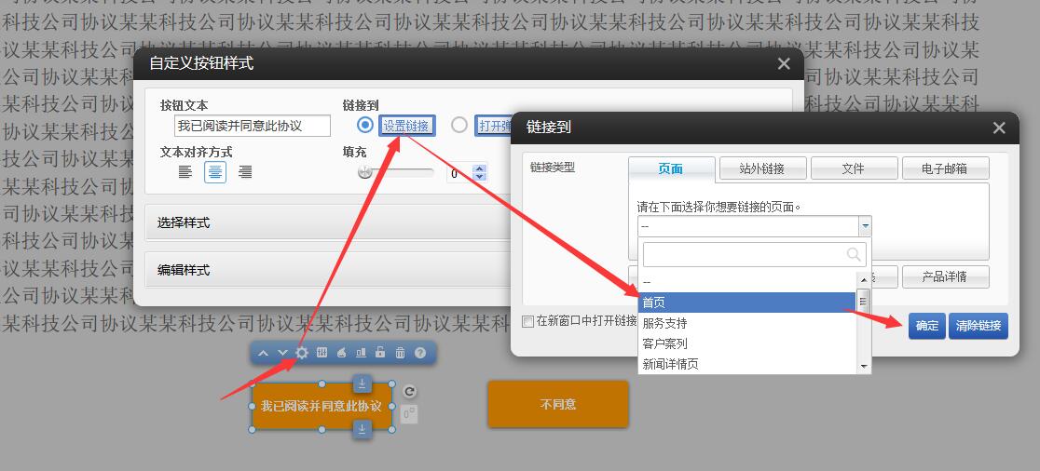Click the 确定 confirm button
Screen dimensions: 1040x471
[926, 326]
